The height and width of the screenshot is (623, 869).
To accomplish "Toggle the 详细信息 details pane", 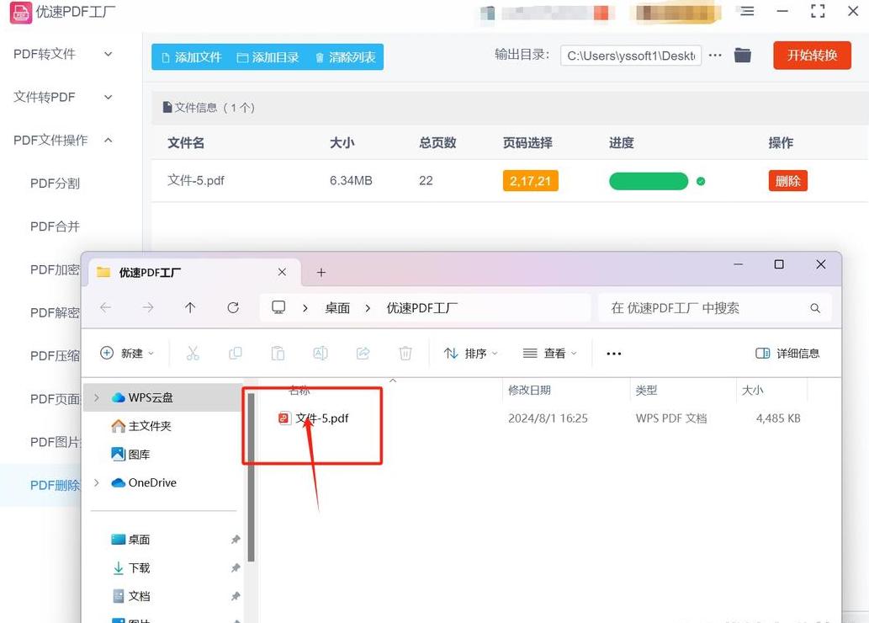I will click(x=787, y=354).
